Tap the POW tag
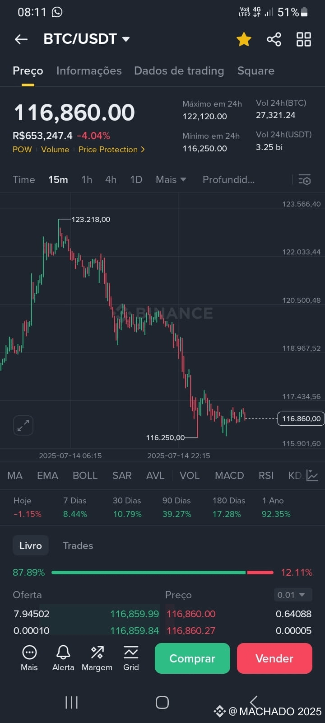The height and width of the screenshot is (723, 325). tap(22, 150)
